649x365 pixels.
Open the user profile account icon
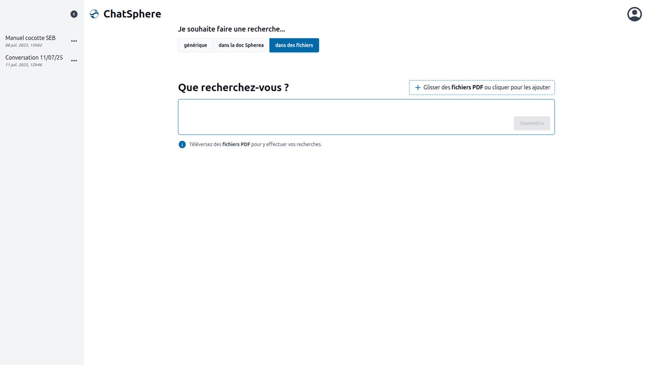coord(634,14)
